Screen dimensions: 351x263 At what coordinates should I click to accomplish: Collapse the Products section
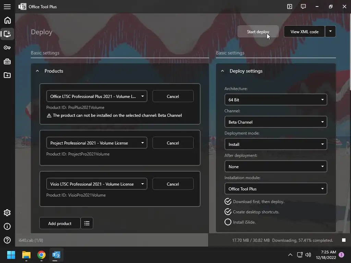coord(37,71)
